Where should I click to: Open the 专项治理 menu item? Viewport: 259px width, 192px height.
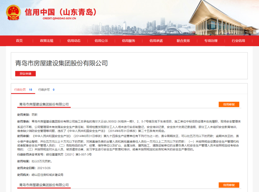(x=211, y=41)
